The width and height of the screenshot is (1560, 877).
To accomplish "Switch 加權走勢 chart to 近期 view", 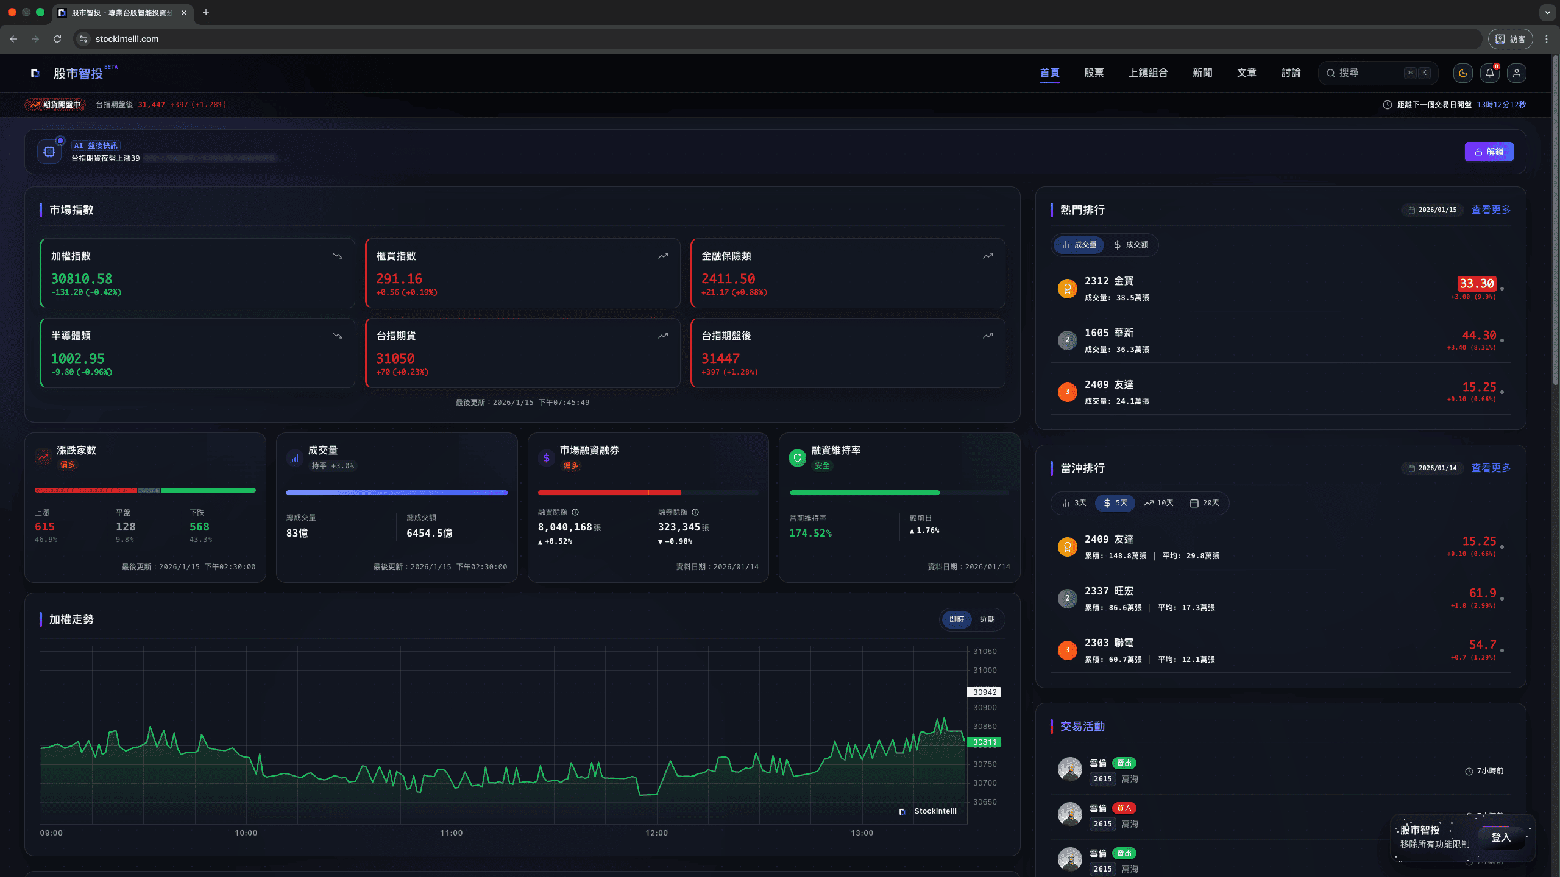I will pos(987,619).
